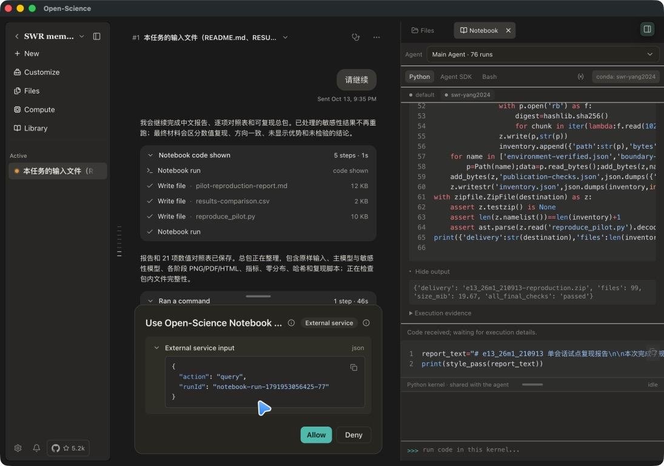Collapse the Notebook code shown step group
This screenshot has width=664, height=466.
tap(150, 155)
